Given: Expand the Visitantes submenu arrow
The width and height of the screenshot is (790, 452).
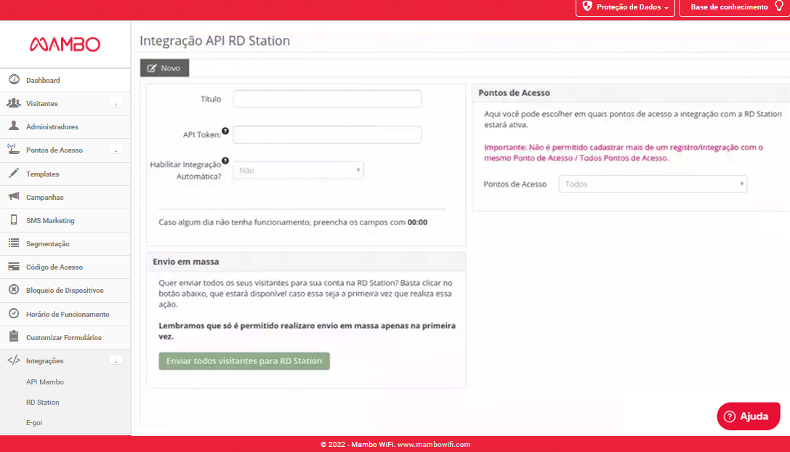Looking at the screenshot, I should 116,103.
